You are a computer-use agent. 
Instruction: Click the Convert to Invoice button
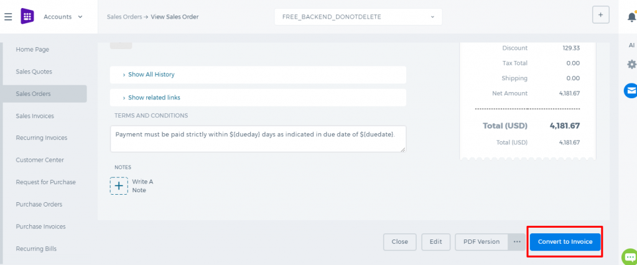[x=565, y=242]
